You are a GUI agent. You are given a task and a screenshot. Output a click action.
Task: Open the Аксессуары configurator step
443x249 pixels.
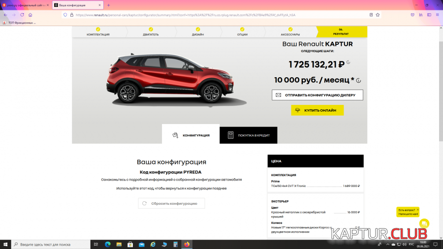pos(290,32)
